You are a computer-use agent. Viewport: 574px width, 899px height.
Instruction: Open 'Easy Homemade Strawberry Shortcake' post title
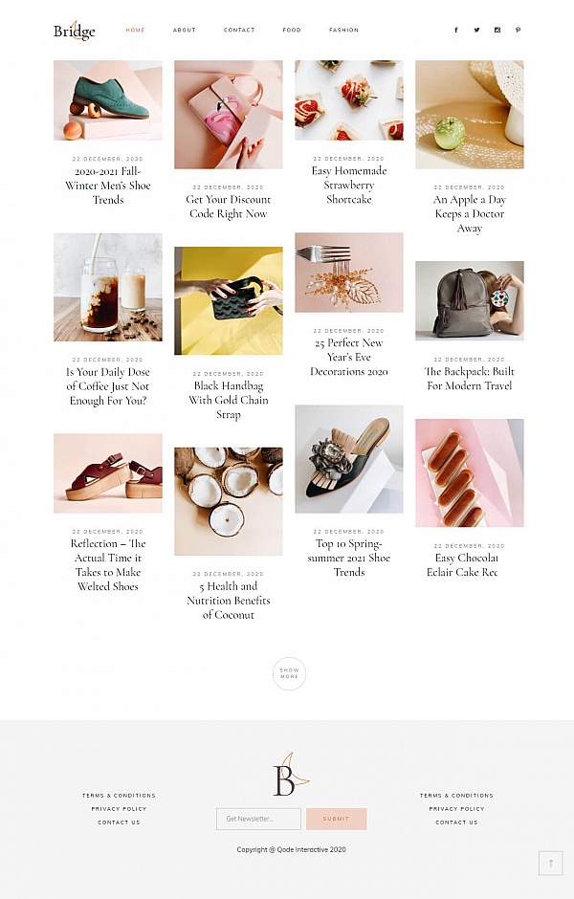tap(349, 186)
